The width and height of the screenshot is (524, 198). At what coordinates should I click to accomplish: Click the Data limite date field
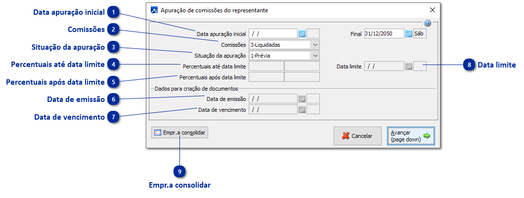coord(384,66)
